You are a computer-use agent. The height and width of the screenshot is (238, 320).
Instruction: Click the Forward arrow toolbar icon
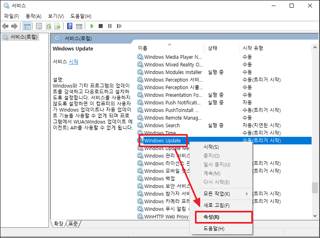pyautogui.click(x=14, y=26)
